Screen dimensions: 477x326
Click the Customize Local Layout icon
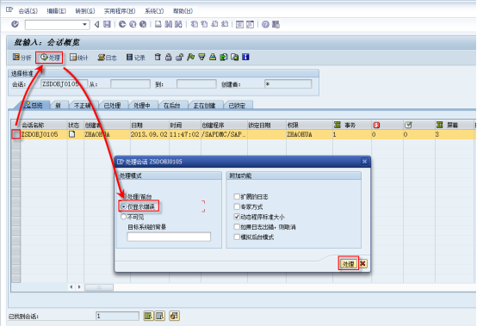click(276, 24)
